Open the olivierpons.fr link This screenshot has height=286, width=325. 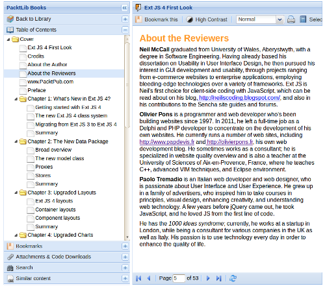(230, 142)
